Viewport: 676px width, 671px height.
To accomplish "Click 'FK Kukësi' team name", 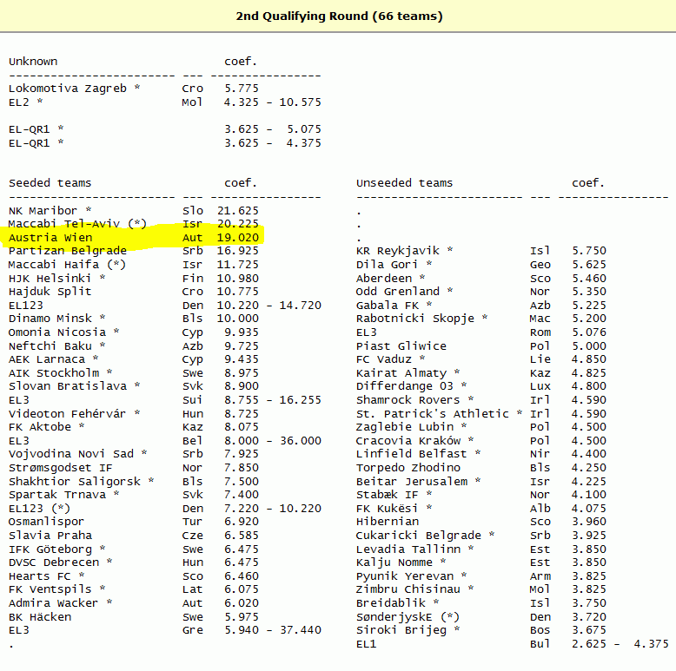I will pos(388,509).
